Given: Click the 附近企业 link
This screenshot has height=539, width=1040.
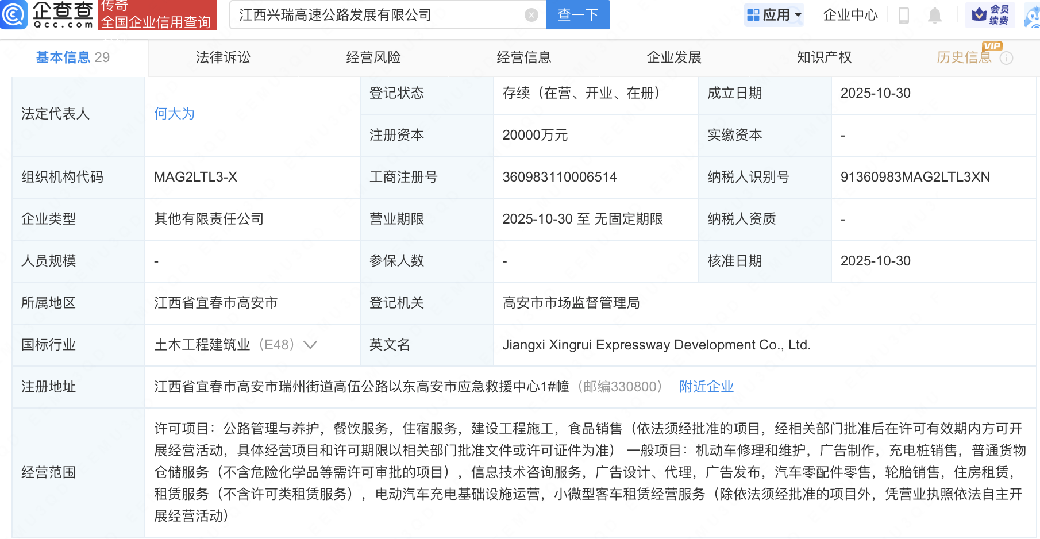Looking at the screenshot, I should pos(706,387).
